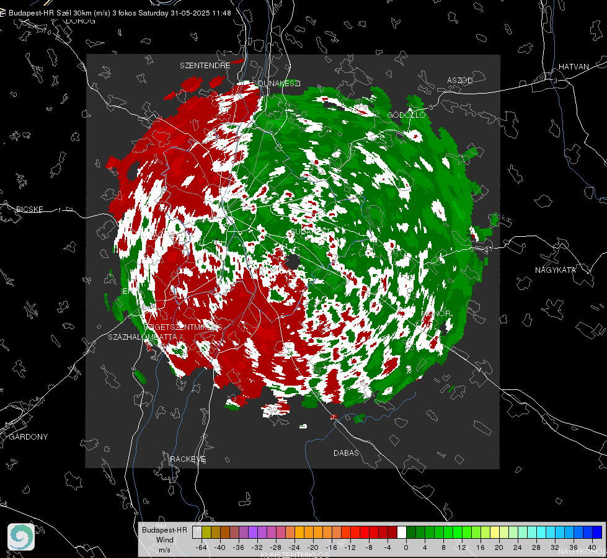Click the 24 value on the scale
The height and width of the screenshot is (558, 607).
click(x=518, y=547)
